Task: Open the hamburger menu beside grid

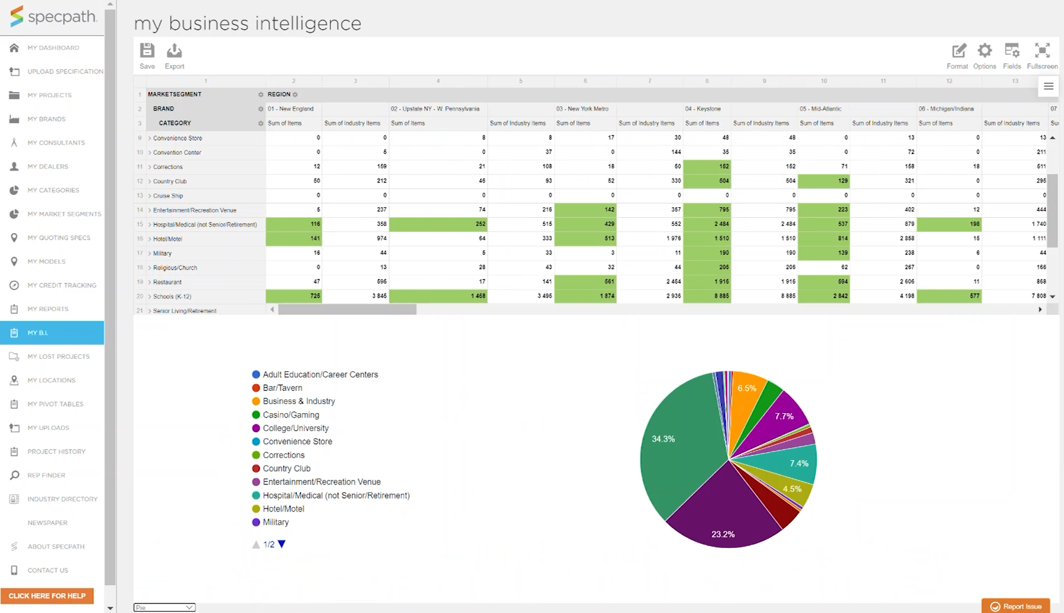Action: (x=1049, y=87)
